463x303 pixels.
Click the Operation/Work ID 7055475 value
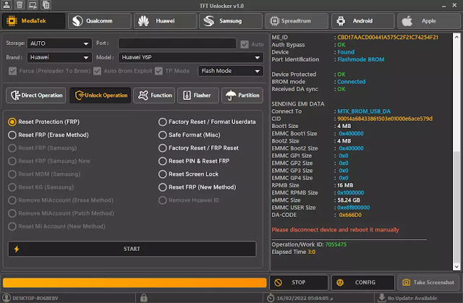pyautogui.click(x=336, y=244)
